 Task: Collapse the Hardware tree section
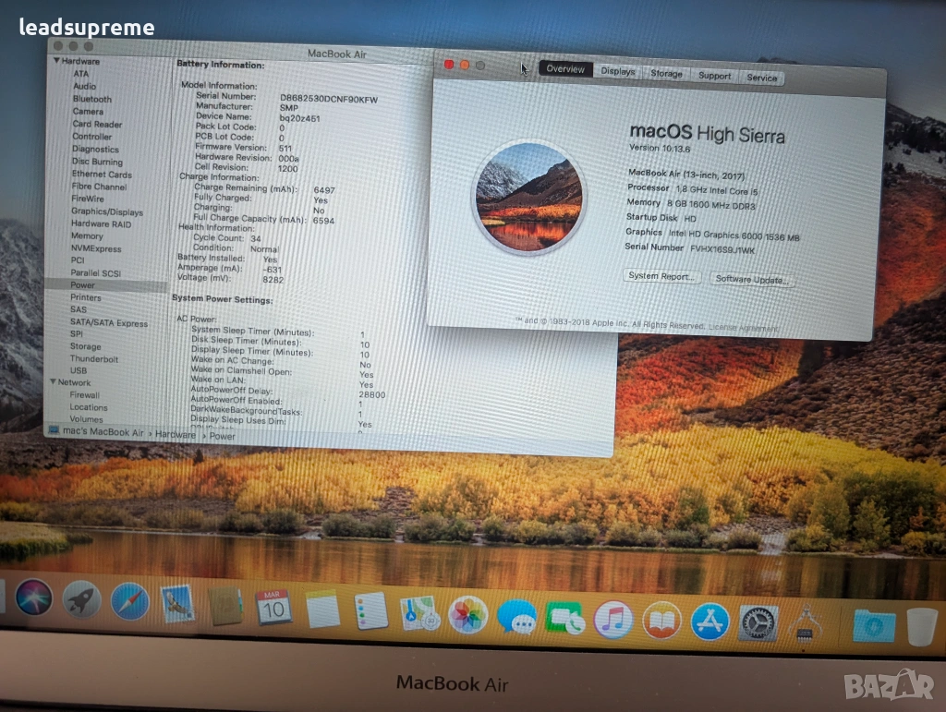click(x=55, y=61)
